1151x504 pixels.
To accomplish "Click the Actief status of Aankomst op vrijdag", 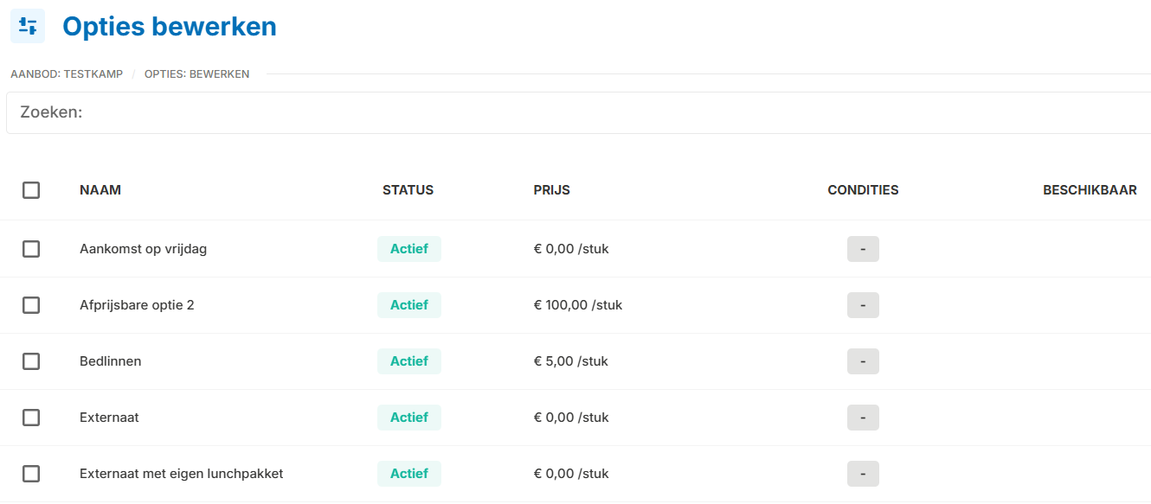I will pyautogui.click(x=409, y=249).
